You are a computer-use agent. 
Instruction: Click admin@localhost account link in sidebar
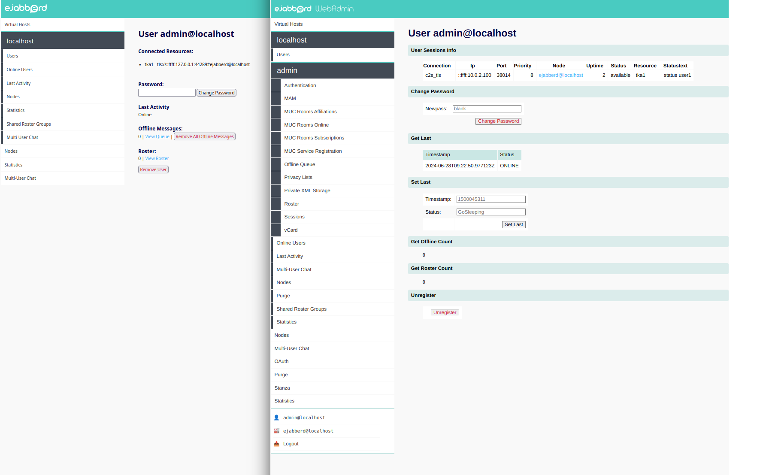pyautogui.click(x=304, y=418)
